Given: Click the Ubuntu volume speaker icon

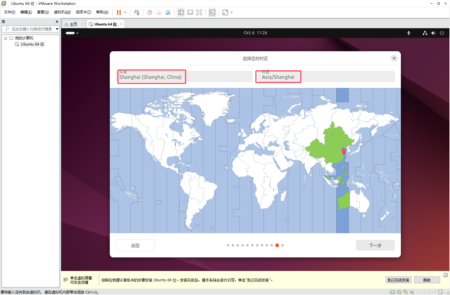Looking at the screenshot, I should click(434, 33).
